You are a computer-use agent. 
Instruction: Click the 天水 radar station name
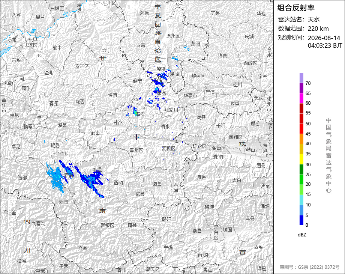coord(314,20)
